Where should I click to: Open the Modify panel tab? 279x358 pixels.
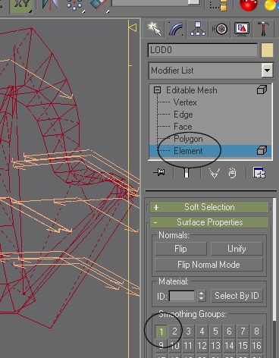coord(176,29)
